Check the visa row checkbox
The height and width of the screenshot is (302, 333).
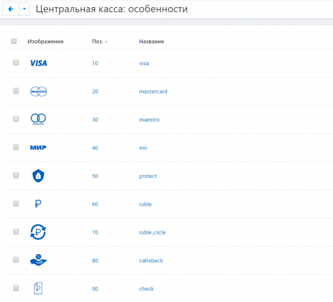pyautogui.click(x=16, y=63)
